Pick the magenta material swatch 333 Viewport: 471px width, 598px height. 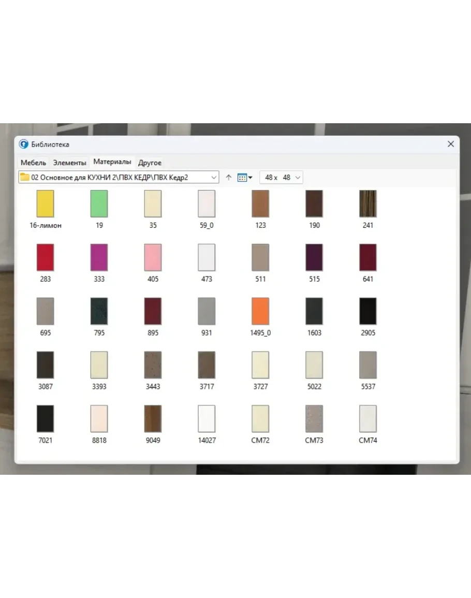99,257
